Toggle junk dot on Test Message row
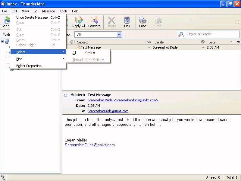This screenshot has height=181, width=241. (x=203, y=47)
